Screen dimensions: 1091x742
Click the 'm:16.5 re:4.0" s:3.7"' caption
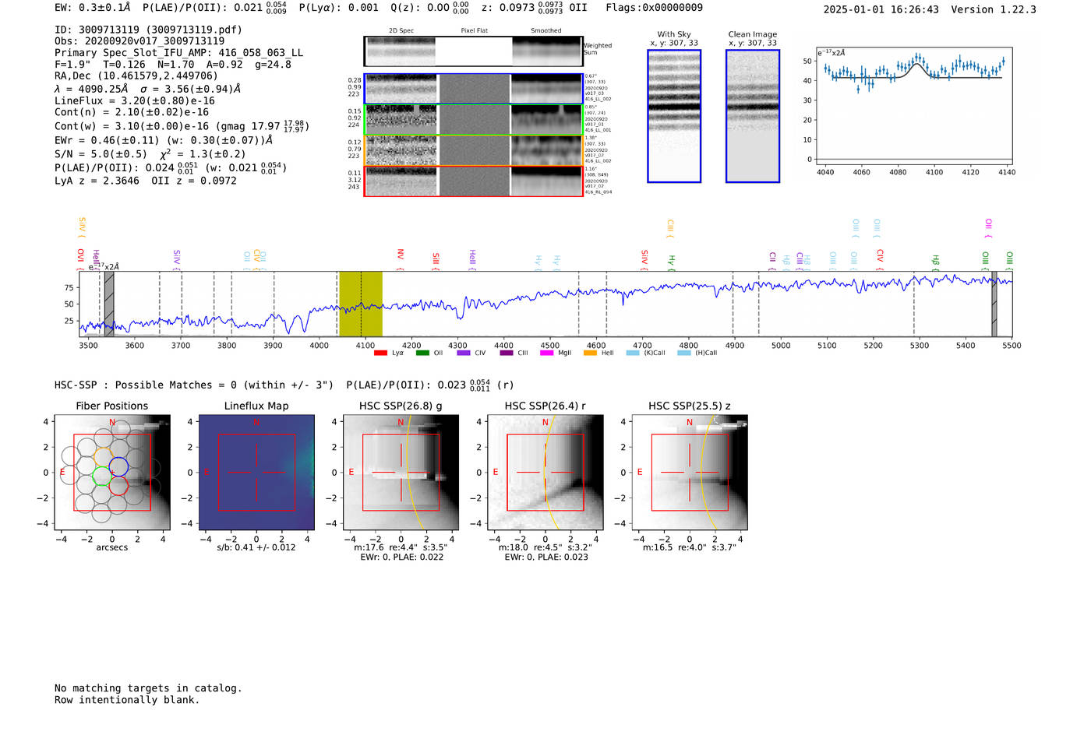(690, 547)
